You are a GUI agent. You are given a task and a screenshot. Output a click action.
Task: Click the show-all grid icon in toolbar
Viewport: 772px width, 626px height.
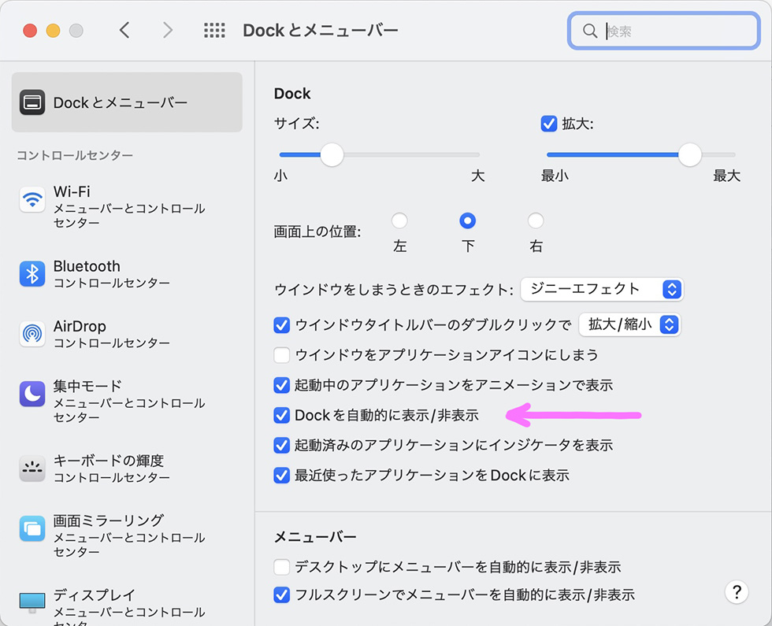tap(214, 30)
